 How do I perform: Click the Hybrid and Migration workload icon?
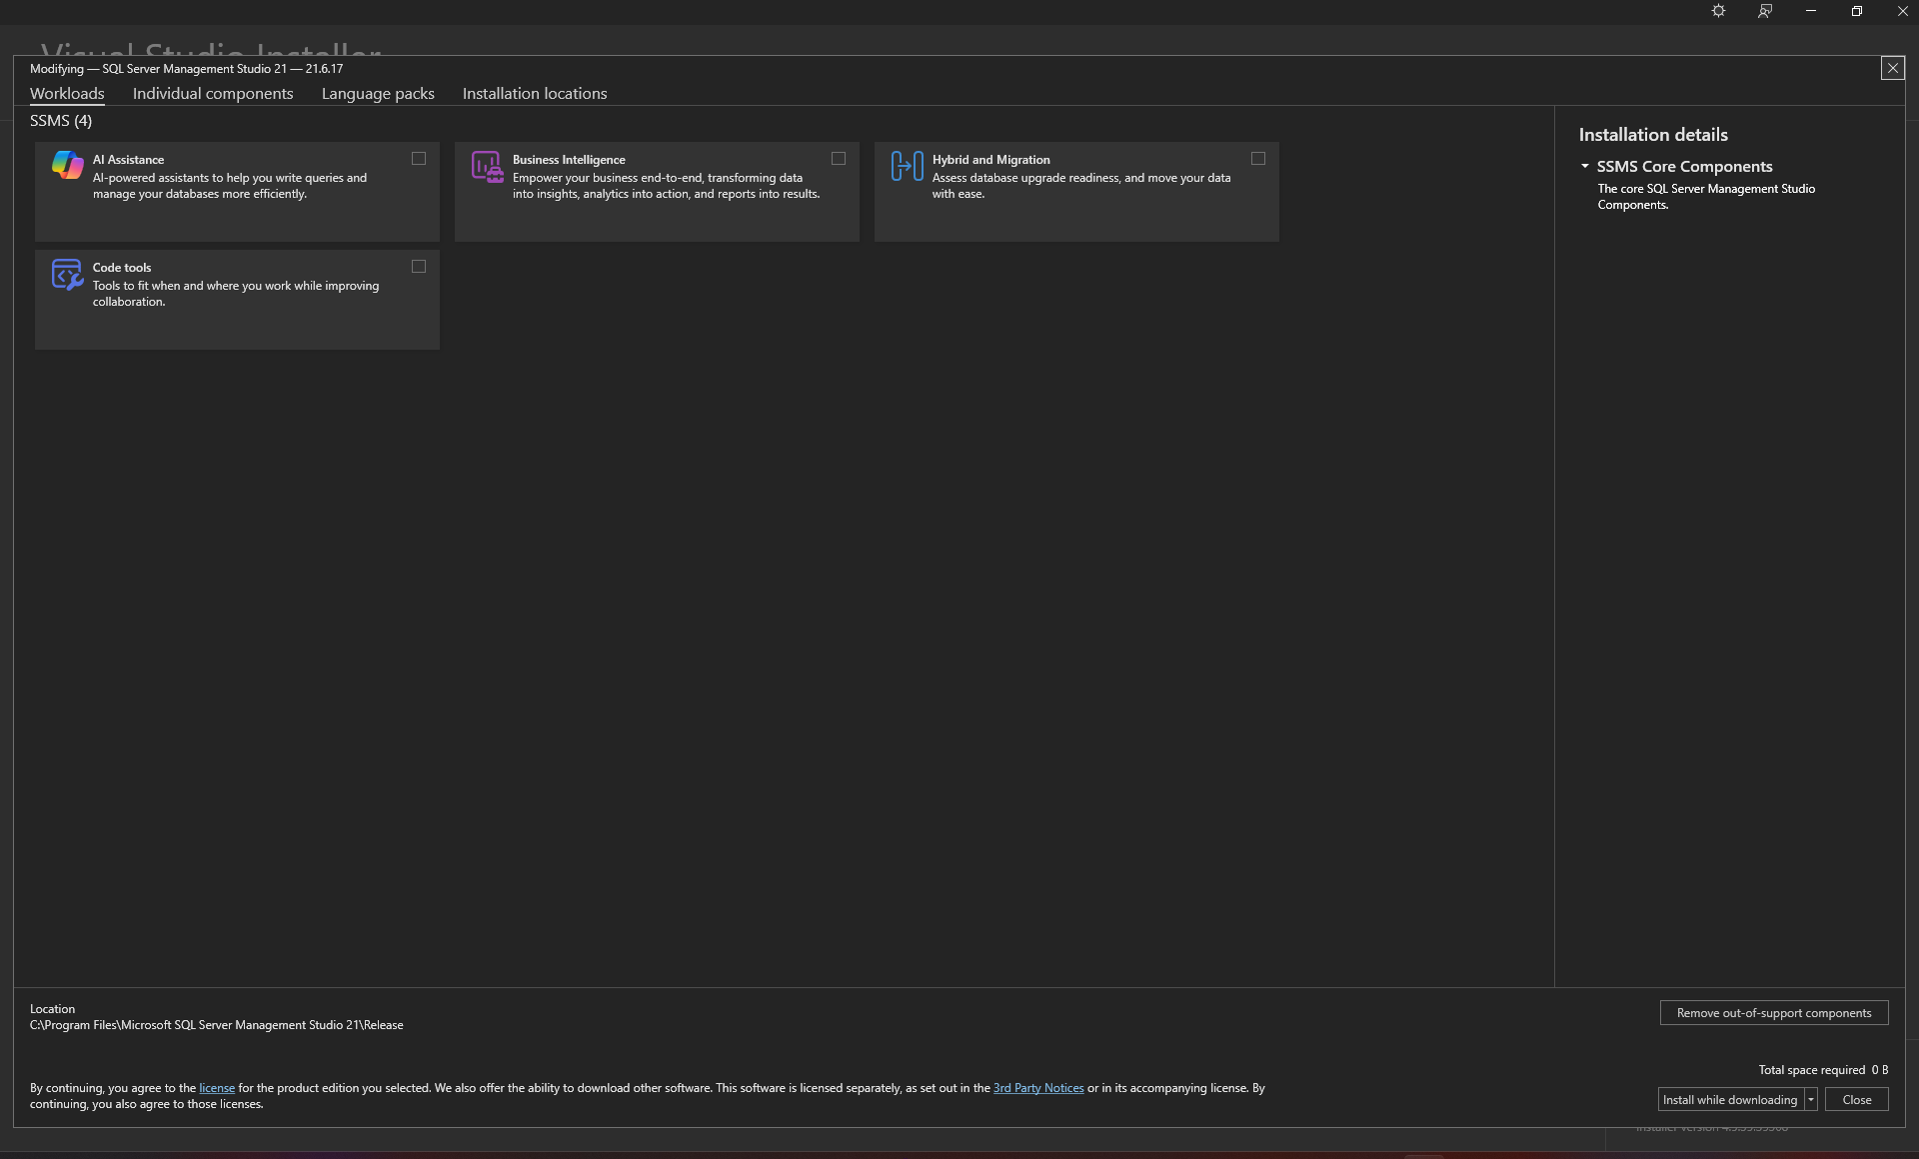(x=908, y=166)
